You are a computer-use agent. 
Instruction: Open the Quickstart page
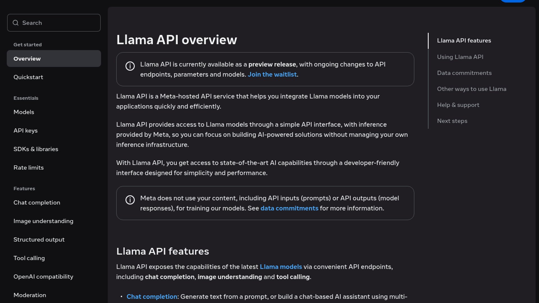coord(28,77)
